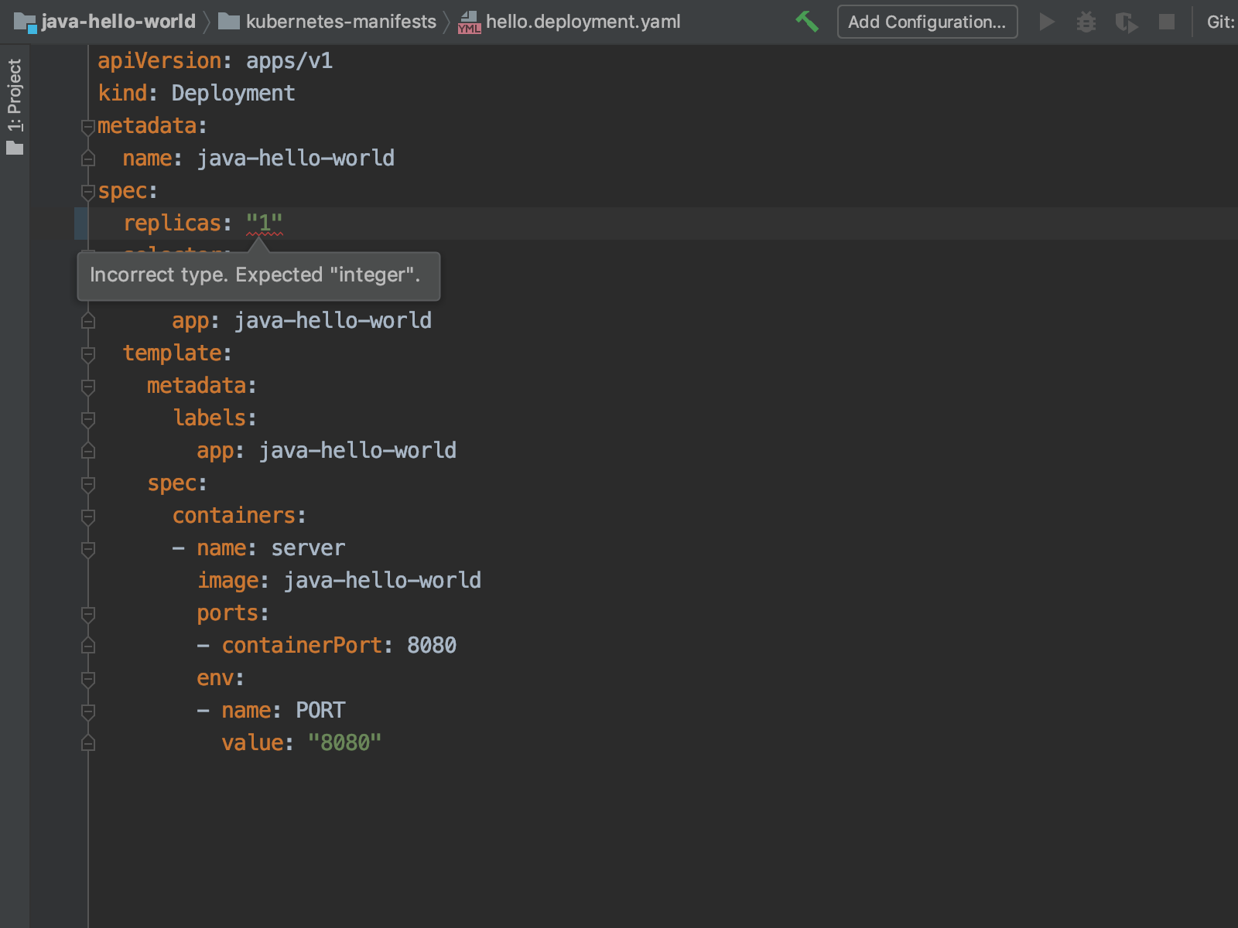Screen dimensions: 1238x928
Task: Collapse the spec block fold marker
Action: click(86, 191)
